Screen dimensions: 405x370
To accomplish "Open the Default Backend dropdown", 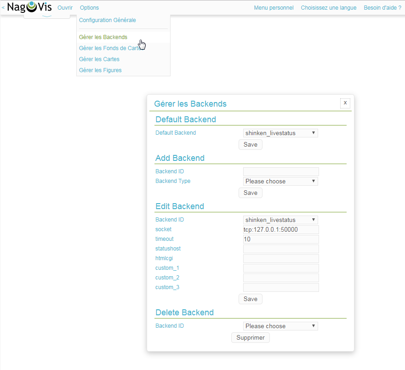I will [280, 133].
